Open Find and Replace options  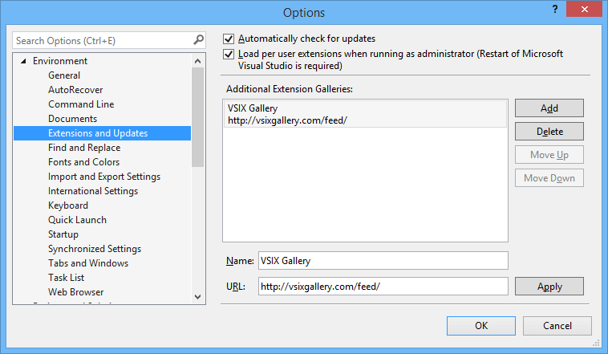(x=84, y=148)
